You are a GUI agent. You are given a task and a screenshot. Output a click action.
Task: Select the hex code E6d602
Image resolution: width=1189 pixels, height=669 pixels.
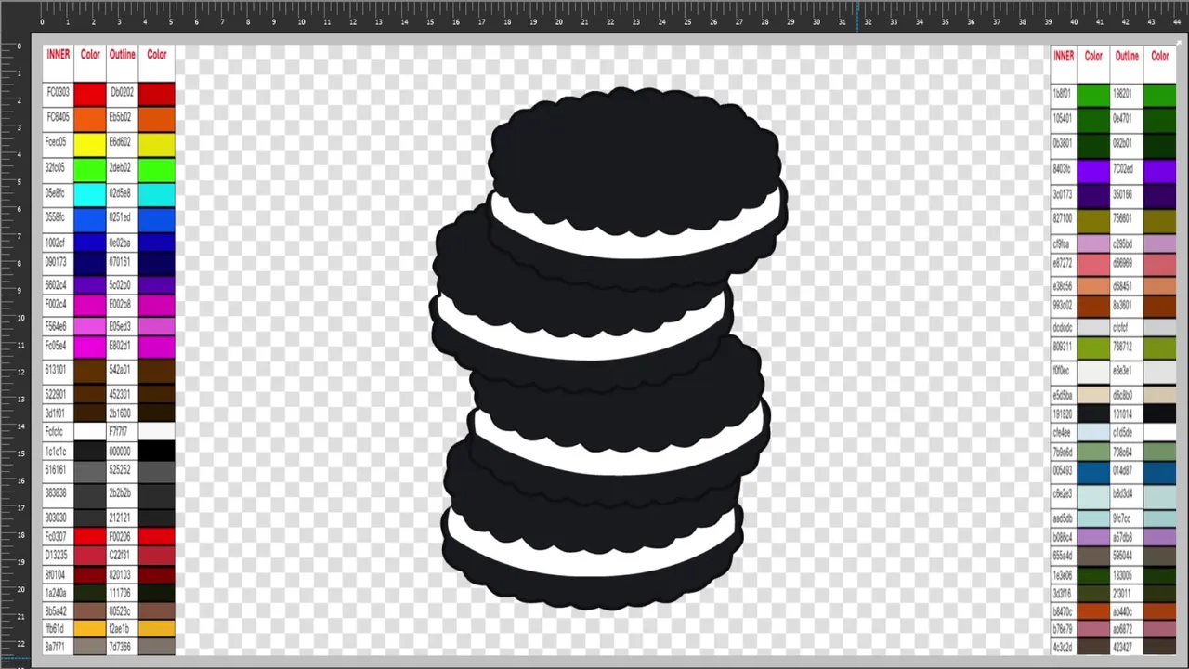click(x=120, y=143)
